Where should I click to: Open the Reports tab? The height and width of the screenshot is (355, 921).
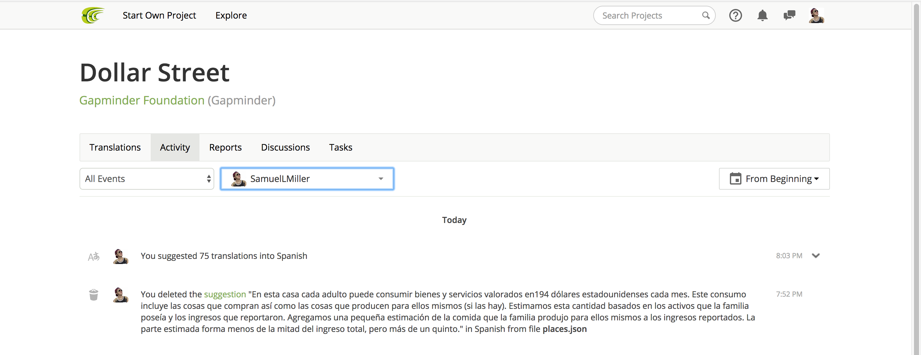(x=225, y=147)
